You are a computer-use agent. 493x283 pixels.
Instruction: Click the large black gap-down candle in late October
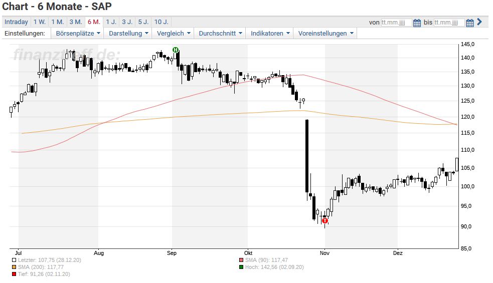pyautogui.click(x=307, y=156)
